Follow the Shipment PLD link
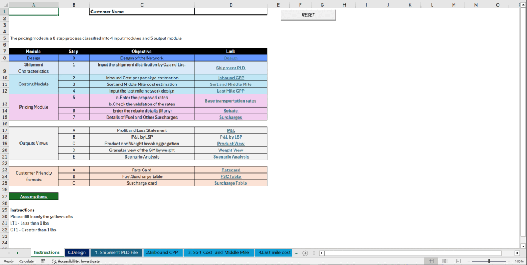The image size is (527, 265). [x=231, y=68]
